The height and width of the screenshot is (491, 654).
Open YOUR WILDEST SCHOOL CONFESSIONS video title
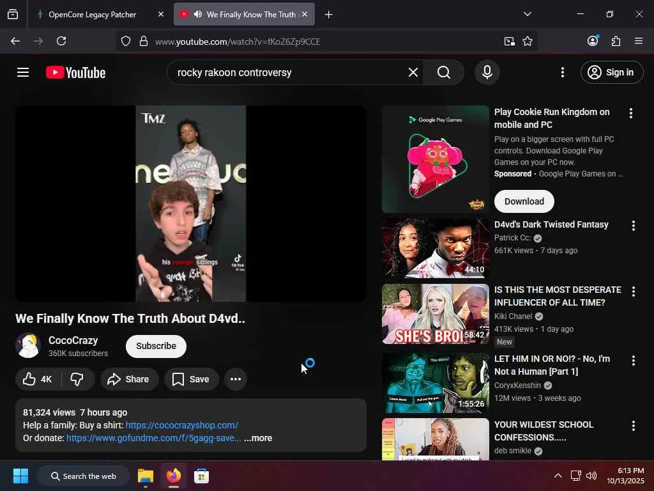544,431
